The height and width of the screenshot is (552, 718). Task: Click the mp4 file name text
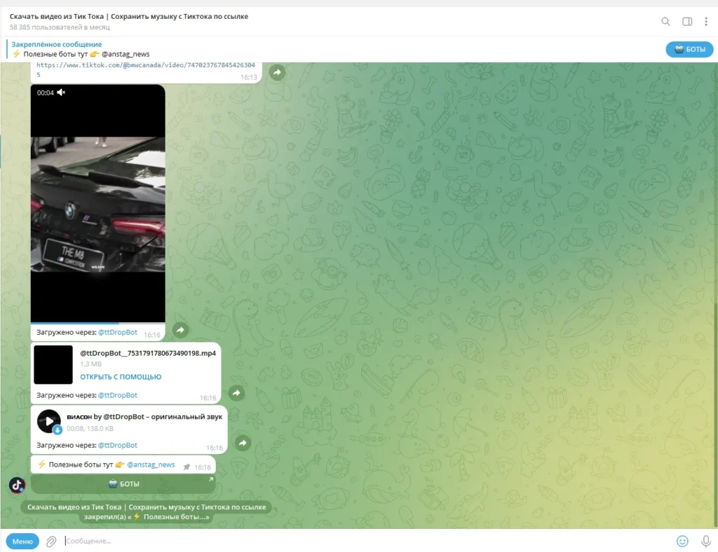pyautogui.click(x=148, y=353)
